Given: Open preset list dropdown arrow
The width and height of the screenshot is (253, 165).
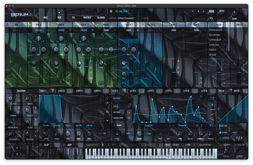Looking at the screenshot, I should tap(193, 11).
